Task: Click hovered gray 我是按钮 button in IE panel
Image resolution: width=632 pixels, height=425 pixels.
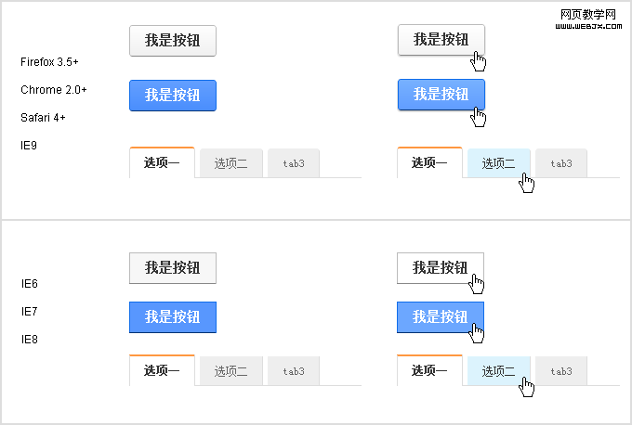Action: coord(440,268)
